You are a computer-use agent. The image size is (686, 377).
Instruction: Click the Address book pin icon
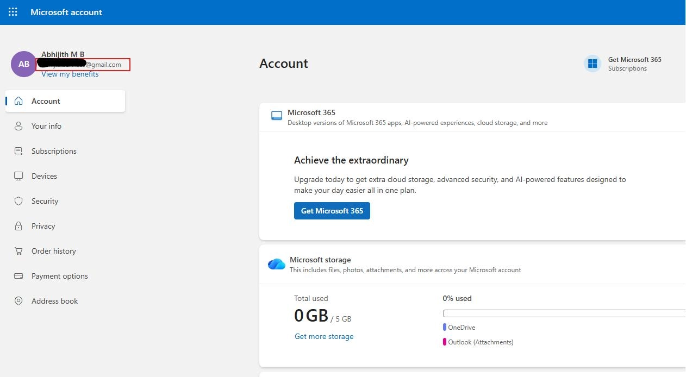[18, 301]
